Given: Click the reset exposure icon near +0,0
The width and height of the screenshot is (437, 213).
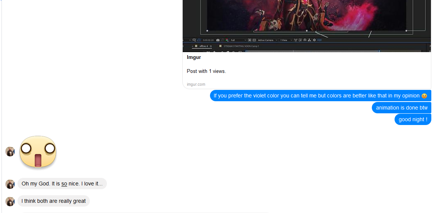Looking at the screenshot, I should coord(314,40).
